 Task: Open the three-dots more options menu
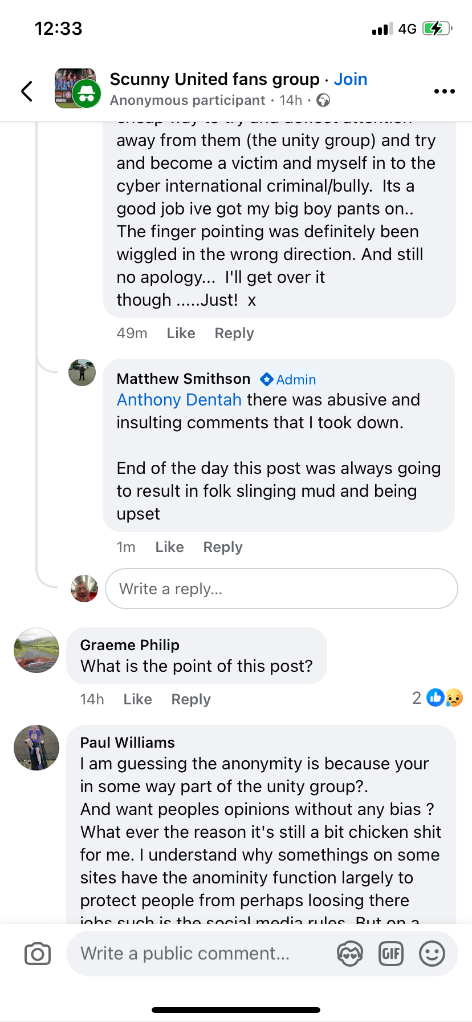coord(444,91)
